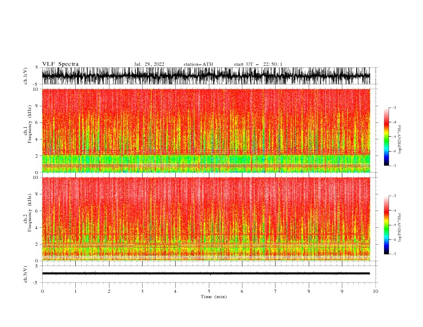Click the "VLF Spectra" title text
This screenshot has height=327, width=423.
(60, 64)
